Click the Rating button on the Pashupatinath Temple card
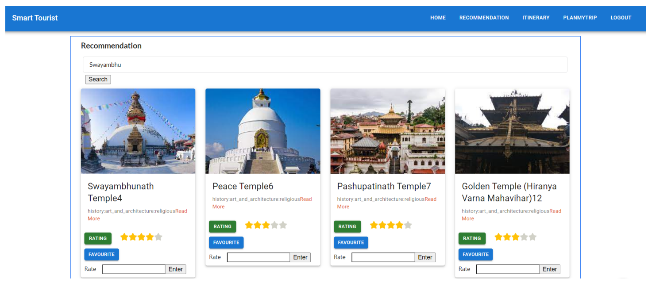This screenshot has height=286, width=652. [x=347, y=226]
